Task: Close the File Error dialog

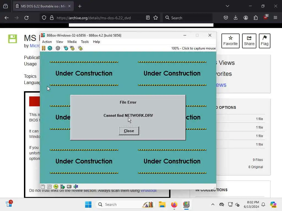Action: [129, 131]
